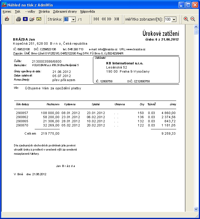Open the Konec menu

[x=7, y=11]
